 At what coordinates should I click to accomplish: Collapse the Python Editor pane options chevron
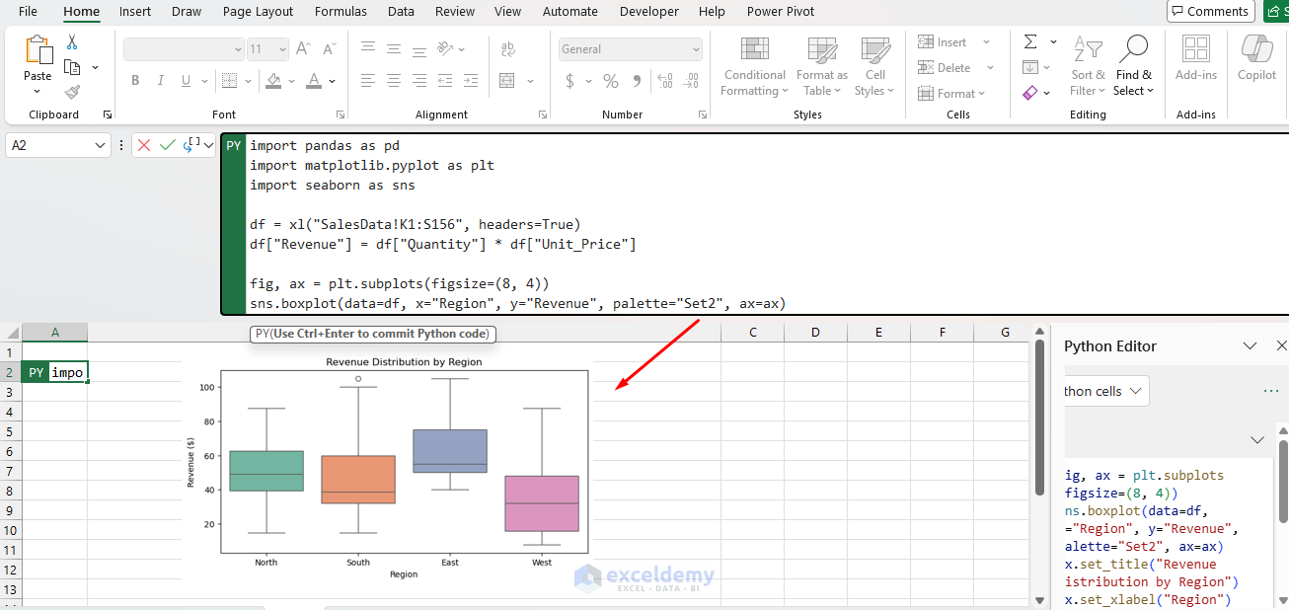point(1250,345)
